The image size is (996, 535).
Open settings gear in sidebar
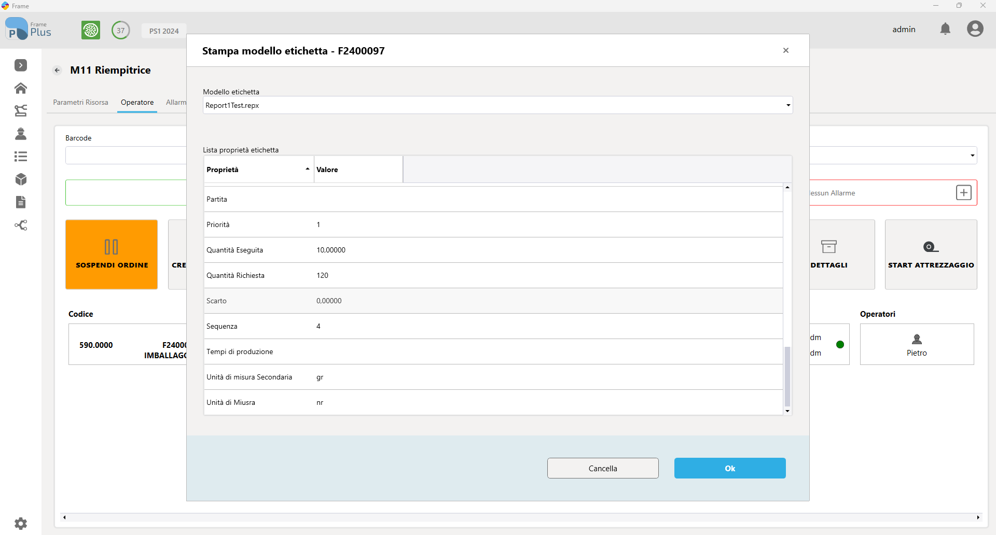[x=21, y=524]
